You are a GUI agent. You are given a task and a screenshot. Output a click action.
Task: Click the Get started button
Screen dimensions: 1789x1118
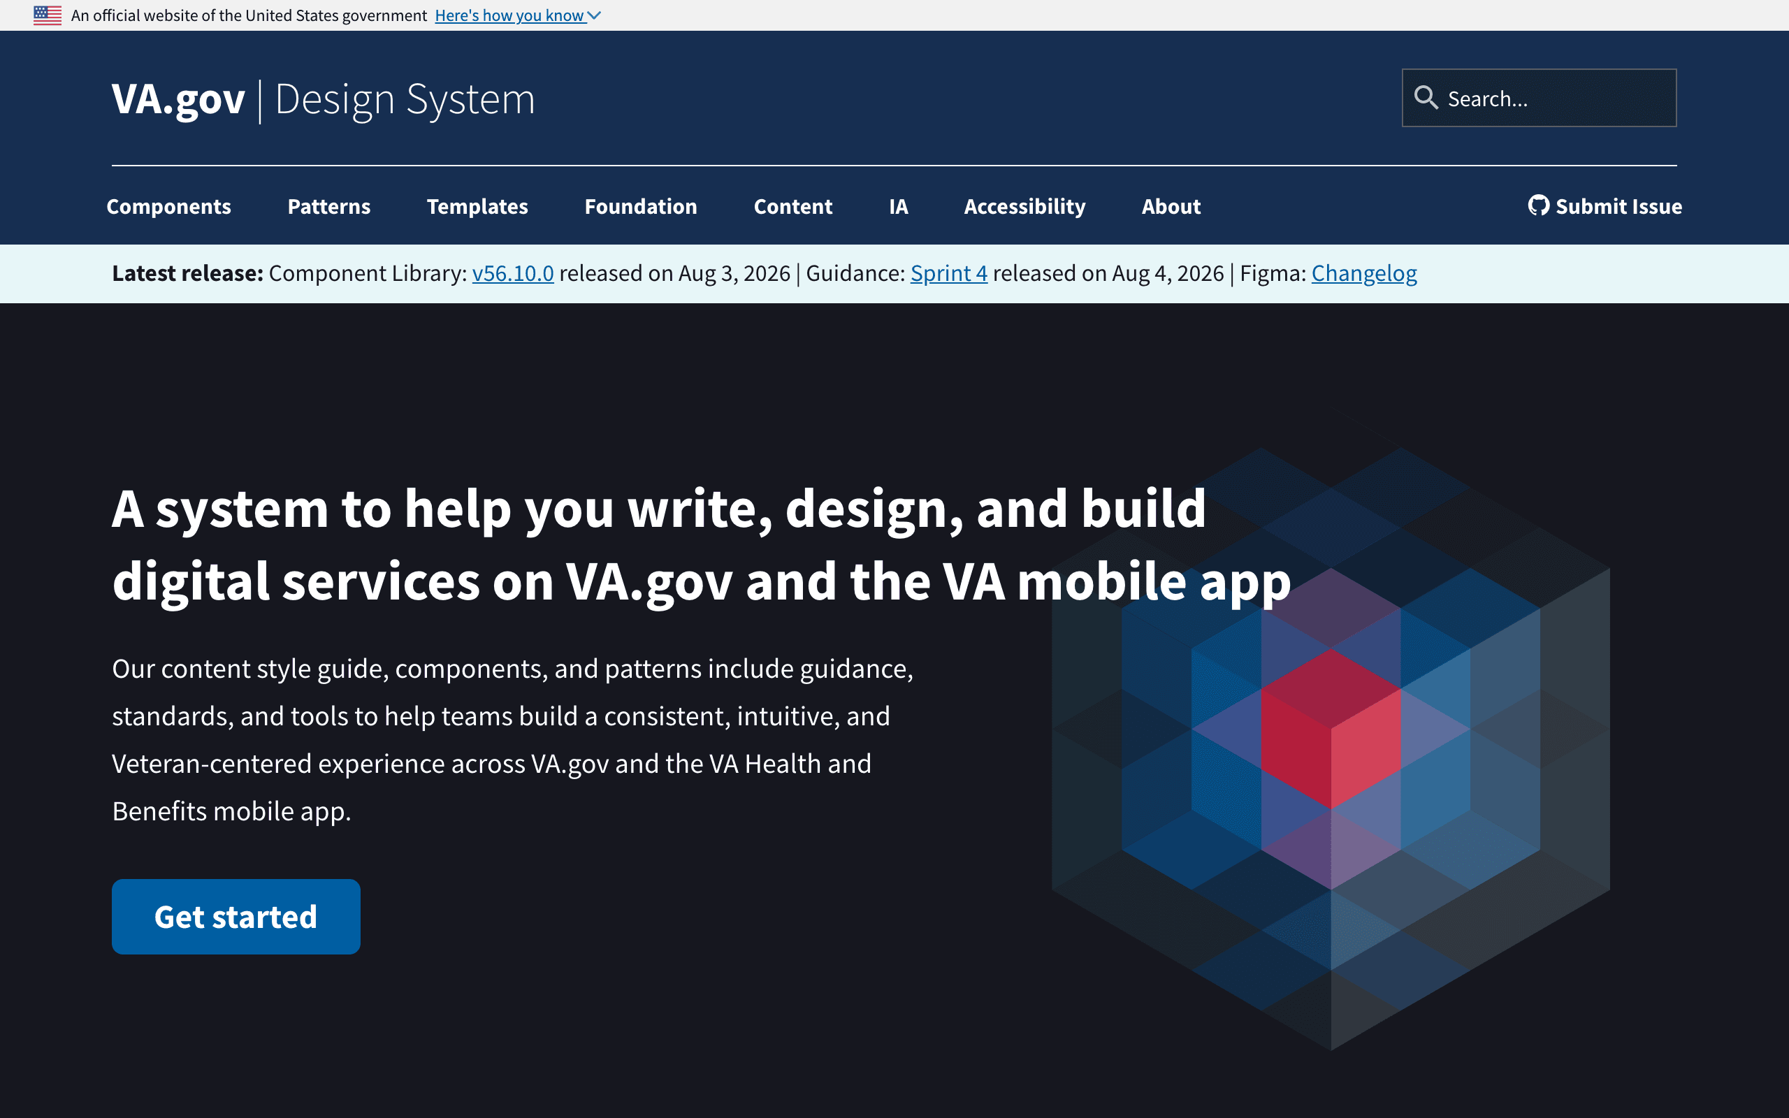(236, 917)
